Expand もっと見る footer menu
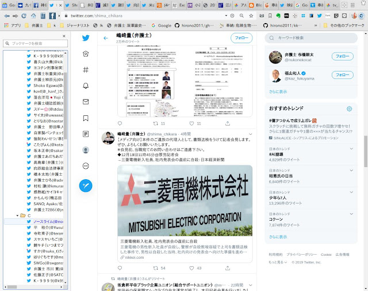368x291 pixels. tap(278, 262)
